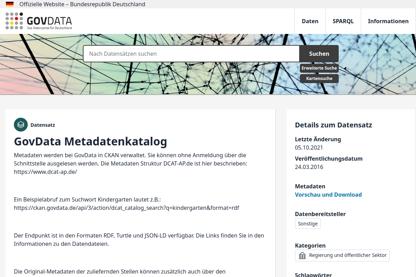Open Kartensuche
This screenshot has height=277, width=416.
(x=319, y=79)
